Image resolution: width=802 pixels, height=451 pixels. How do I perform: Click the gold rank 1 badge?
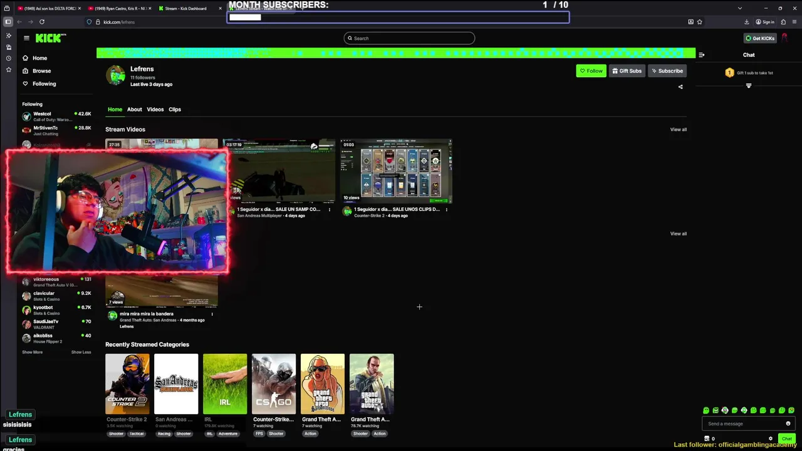tap(729, 73)
